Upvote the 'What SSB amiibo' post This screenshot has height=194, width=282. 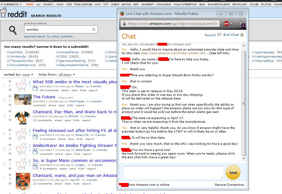(x=10, y=81)
